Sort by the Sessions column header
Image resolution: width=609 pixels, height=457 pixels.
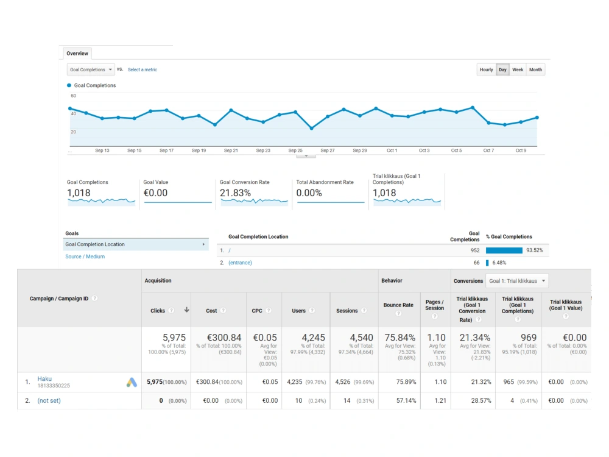click(347, 311)
